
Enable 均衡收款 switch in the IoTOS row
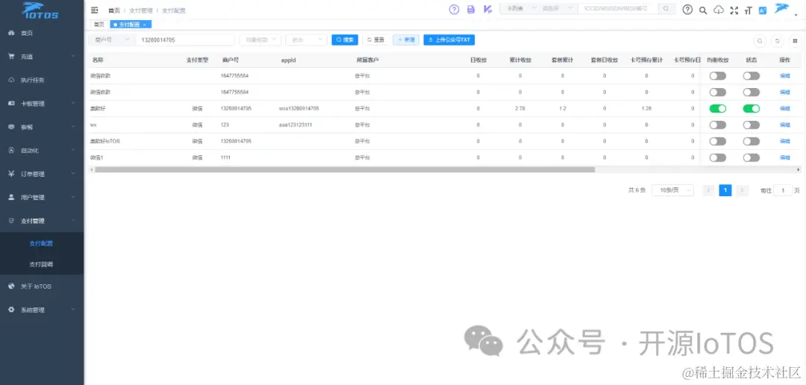[718, 141]
